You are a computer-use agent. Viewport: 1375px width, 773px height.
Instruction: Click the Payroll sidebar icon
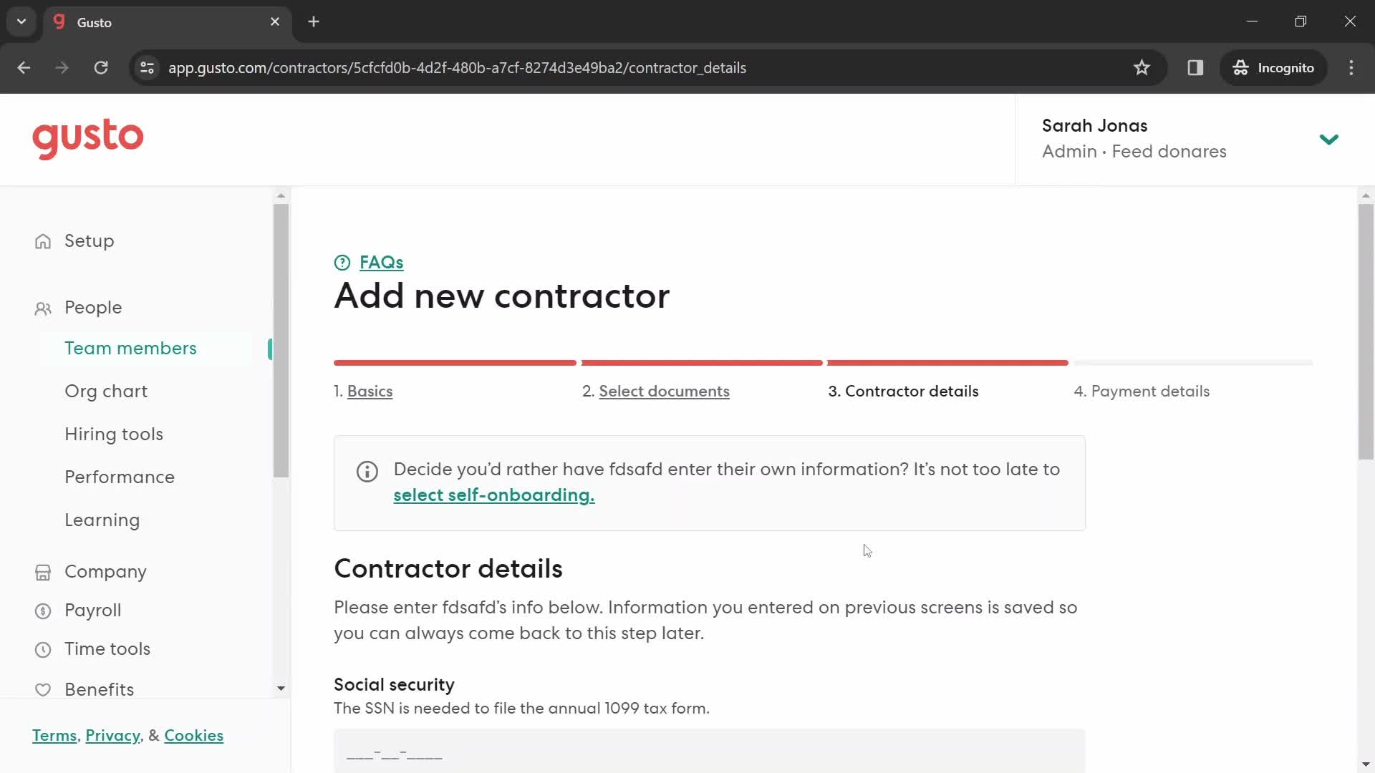[44, 610]
